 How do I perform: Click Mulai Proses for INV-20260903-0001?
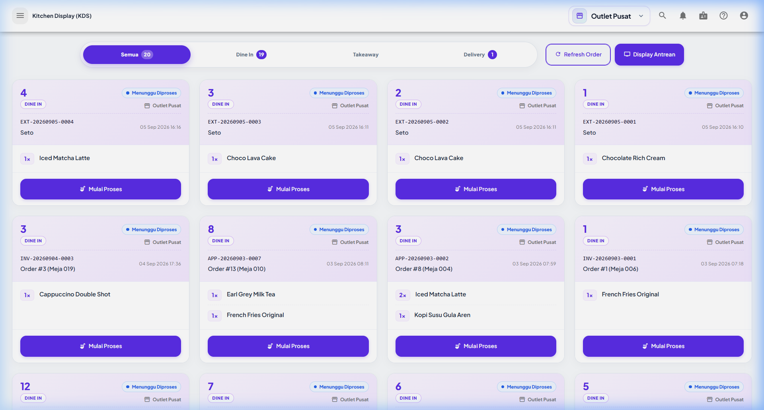(x=663, y=346)
